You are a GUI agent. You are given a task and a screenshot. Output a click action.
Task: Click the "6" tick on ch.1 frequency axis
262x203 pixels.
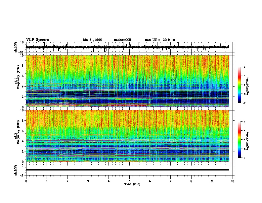pos(23,76)
